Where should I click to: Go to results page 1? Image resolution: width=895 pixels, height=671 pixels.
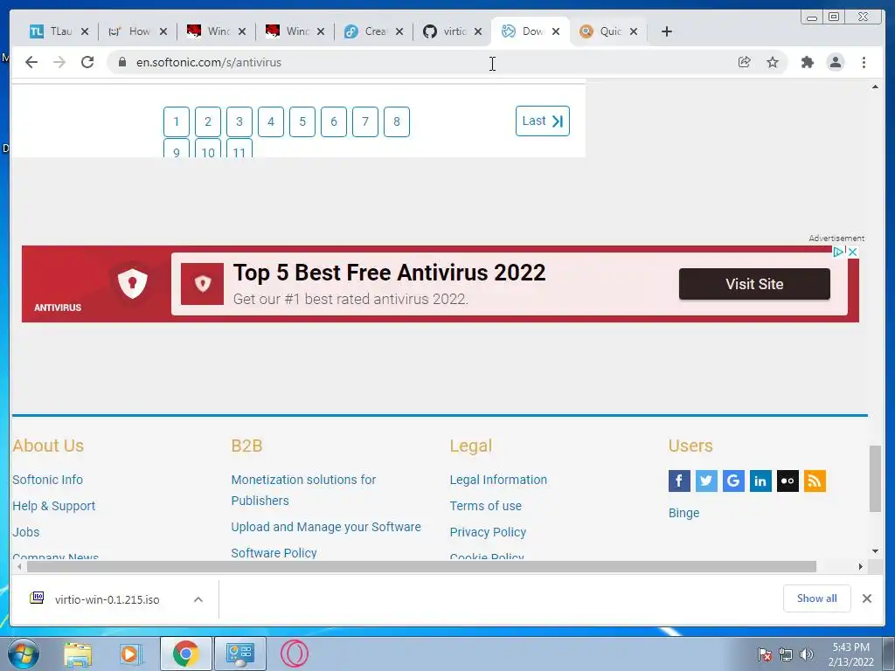[x=177, y=121]
